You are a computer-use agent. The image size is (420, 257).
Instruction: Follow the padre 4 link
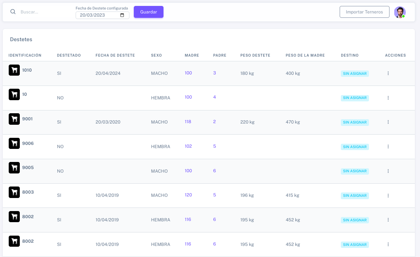(x=215, y=97)
